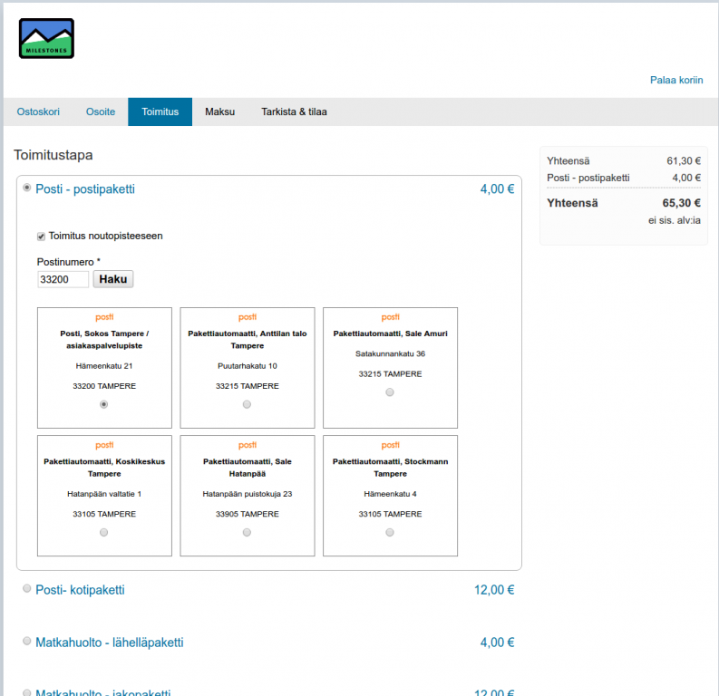Click posti logo in Sale Hatanpää card
The height and width of the screenshot is (696, 719).
pyautogui.click(x=248, y=445)
